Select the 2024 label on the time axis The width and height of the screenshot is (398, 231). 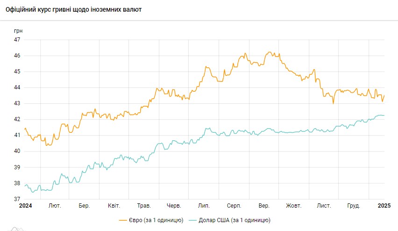tap(25, 206)
